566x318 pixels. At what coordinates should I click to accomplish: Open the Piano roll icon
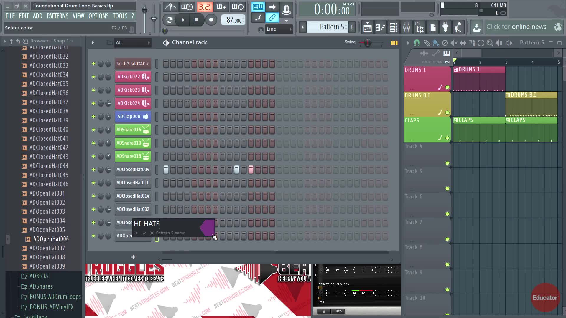coord(380,27)
